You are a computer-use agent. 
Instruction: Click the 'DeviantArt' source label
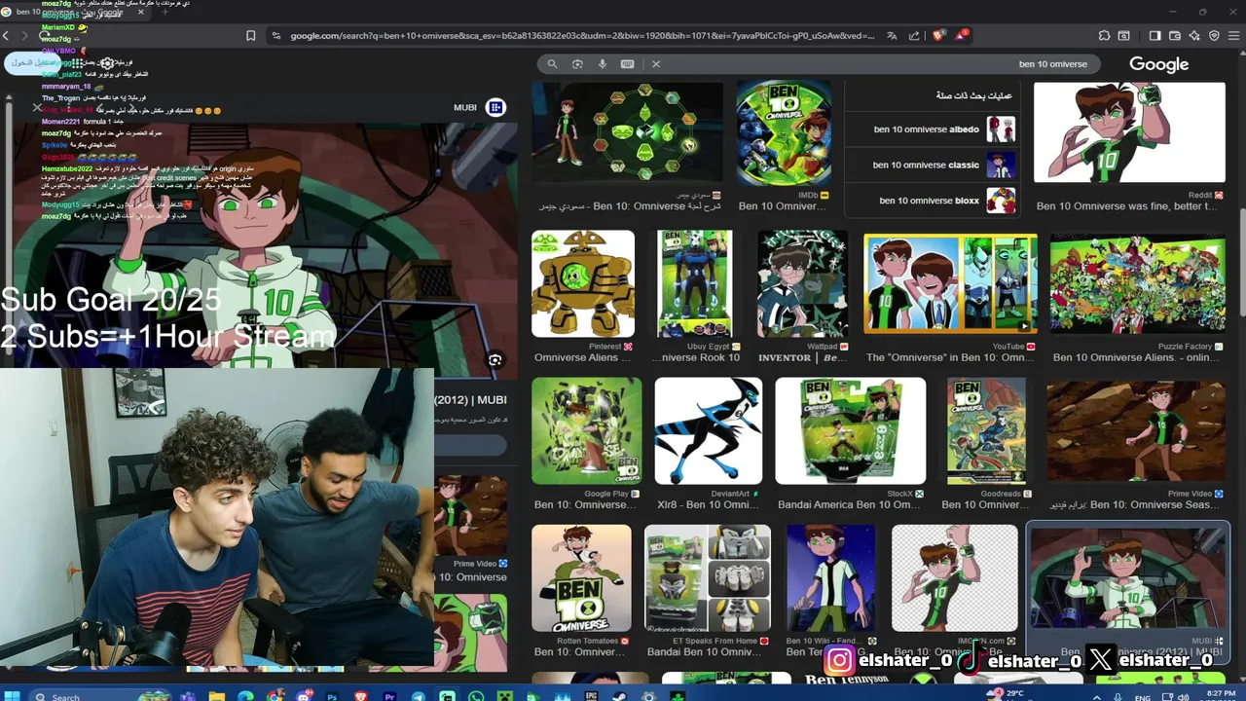point(730,495)
